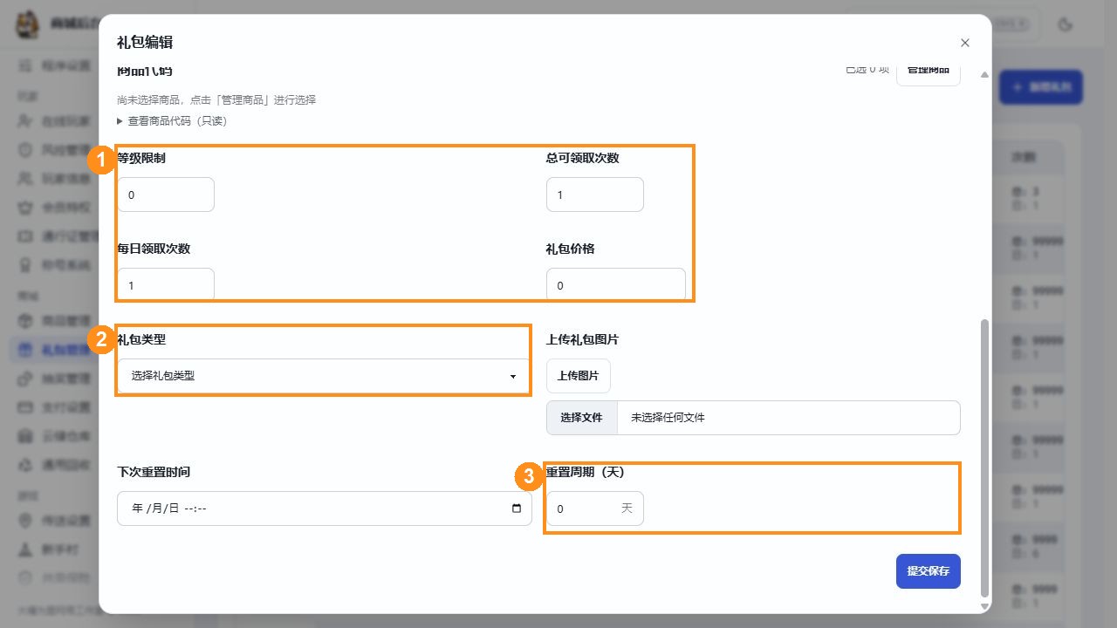This screenshot has height=628, width=1117.
Task: Click the 上传礼包图片 label
Action: point(582,339)
